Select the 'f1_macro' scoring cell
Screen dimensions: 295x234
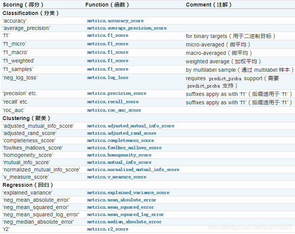click(x=15, y=52)
